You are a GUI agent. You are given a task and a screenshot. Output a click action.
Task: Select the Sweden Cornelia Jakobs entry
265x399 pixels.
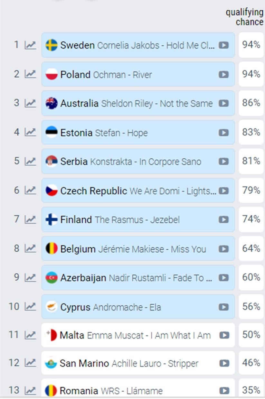[138, 45]
